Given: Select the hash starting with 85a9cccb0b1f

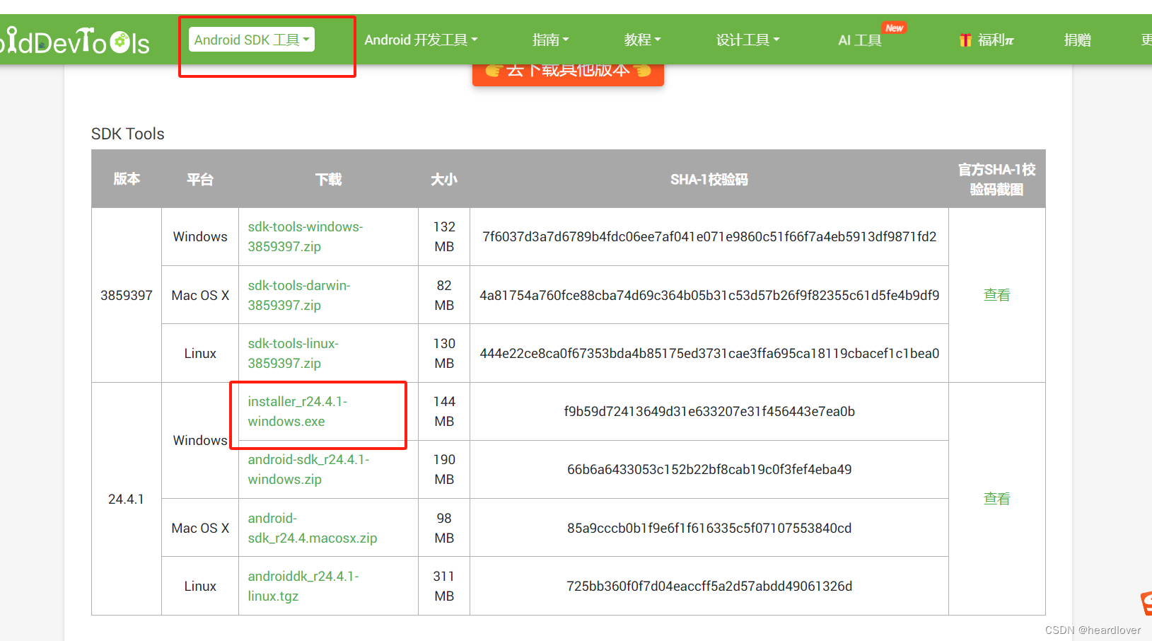Looking at the screenshot, I should 709,528.
